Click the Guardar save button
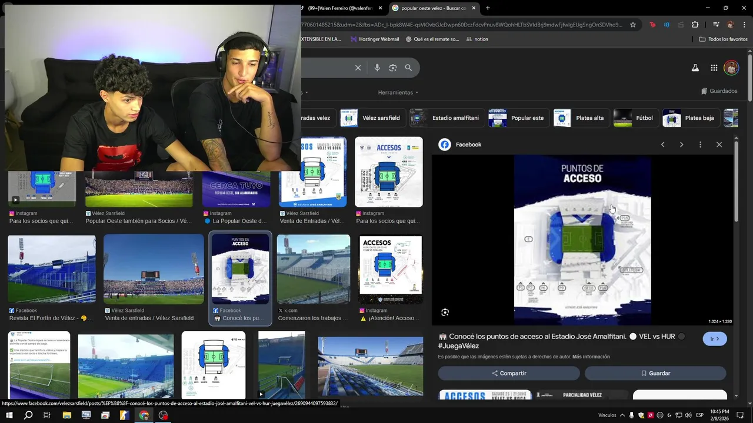This screenshot has height=423, width=753. click(655, 374)
